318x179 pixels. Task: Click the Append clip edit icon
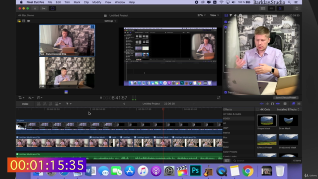coord(51,104)
